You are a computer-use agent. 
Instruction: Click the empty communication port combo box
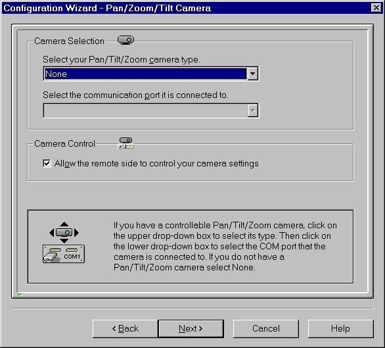click(150, 111)
